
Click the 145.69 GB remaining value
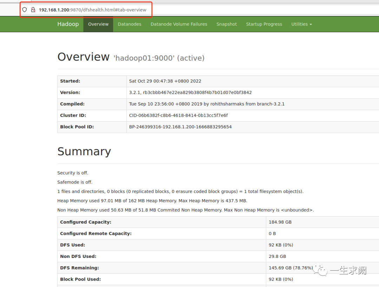click(291, 268)
